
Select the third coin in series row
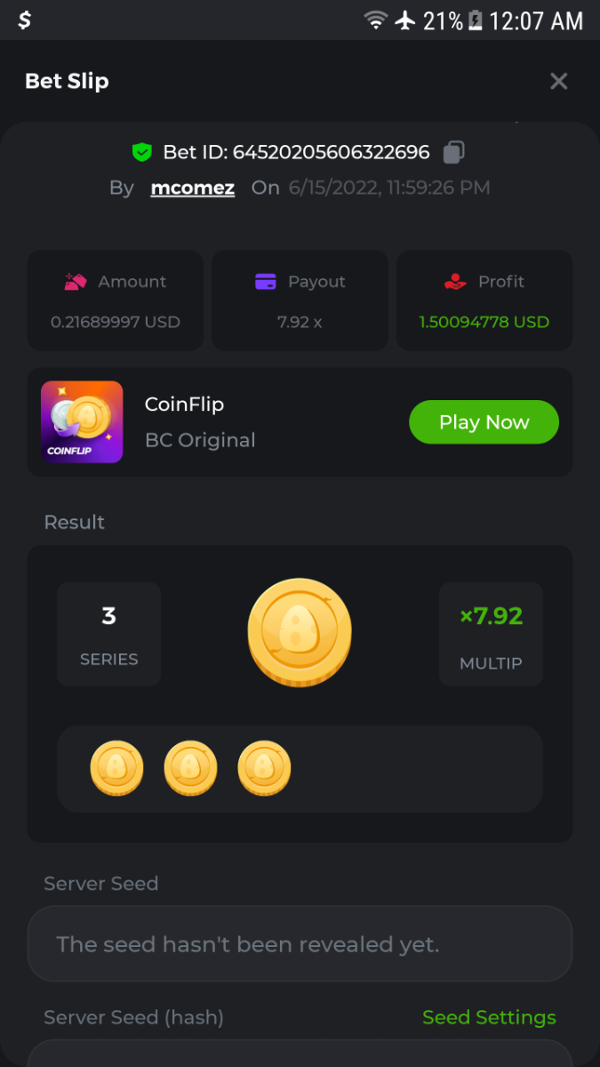click(264, 768)
